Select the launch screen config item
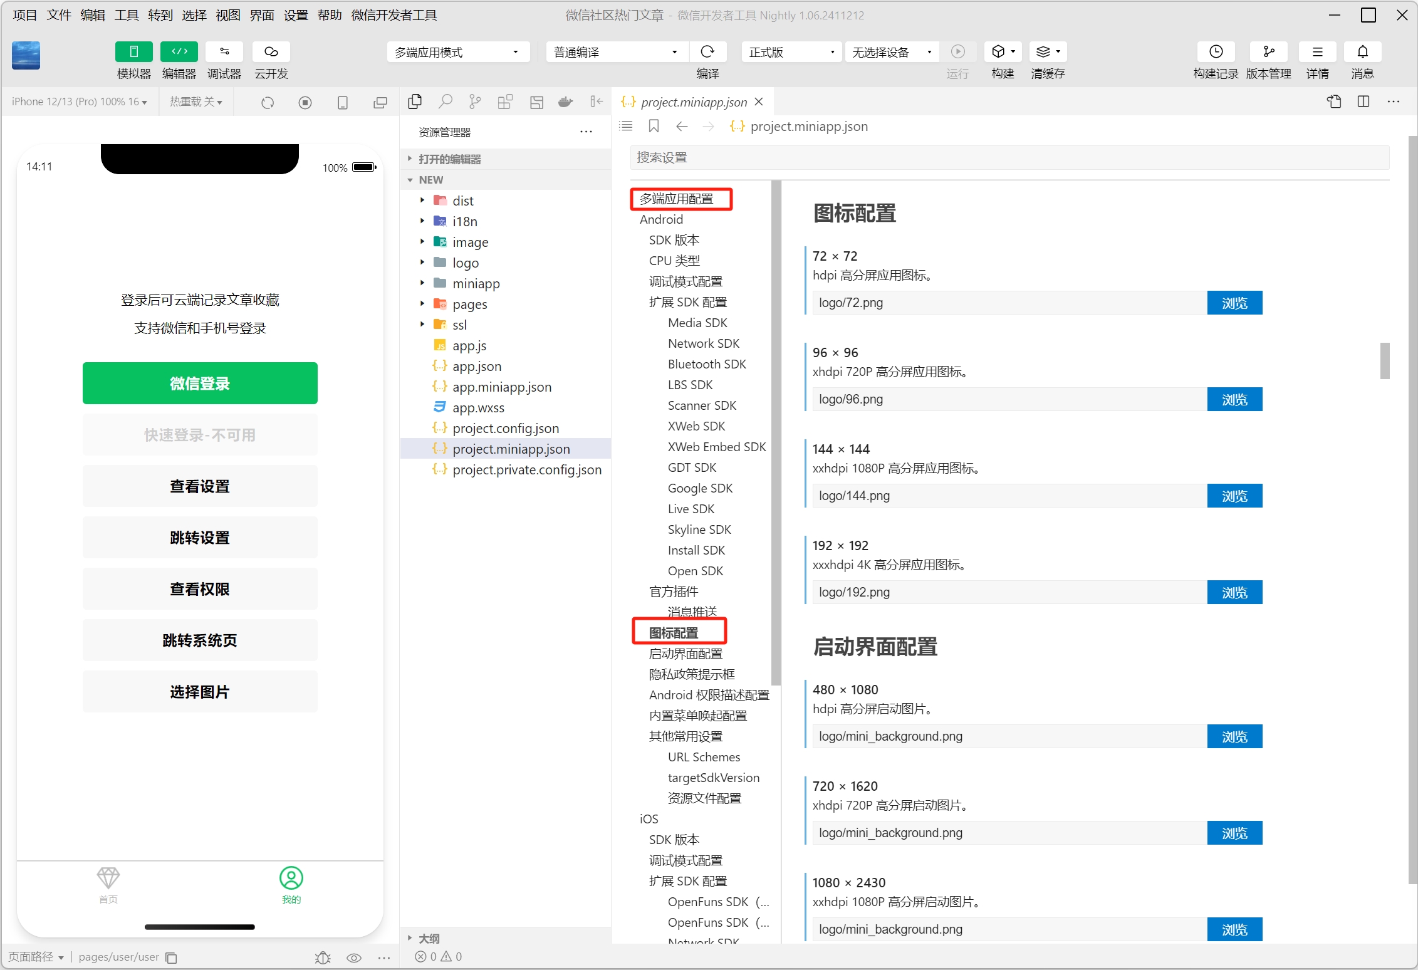1418x970 pixels. click(686, 654)
